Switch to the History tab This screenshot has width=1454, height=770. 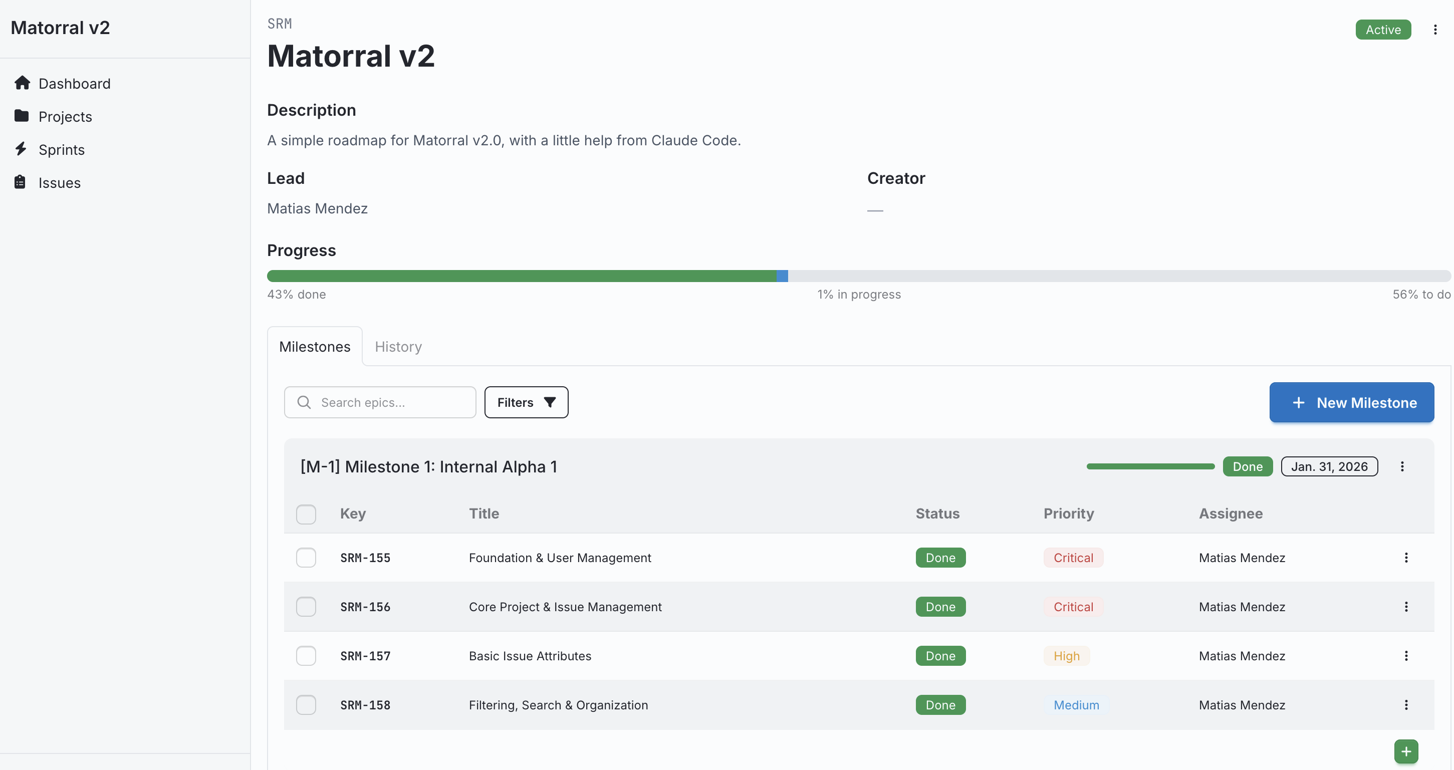coord(398,347)
